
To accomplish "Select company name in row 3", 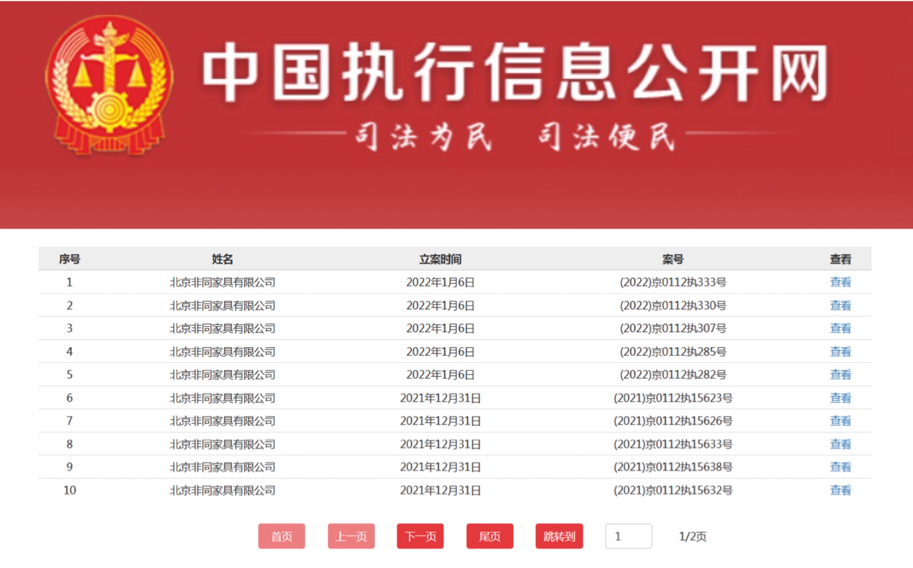I will pos(223,328).
